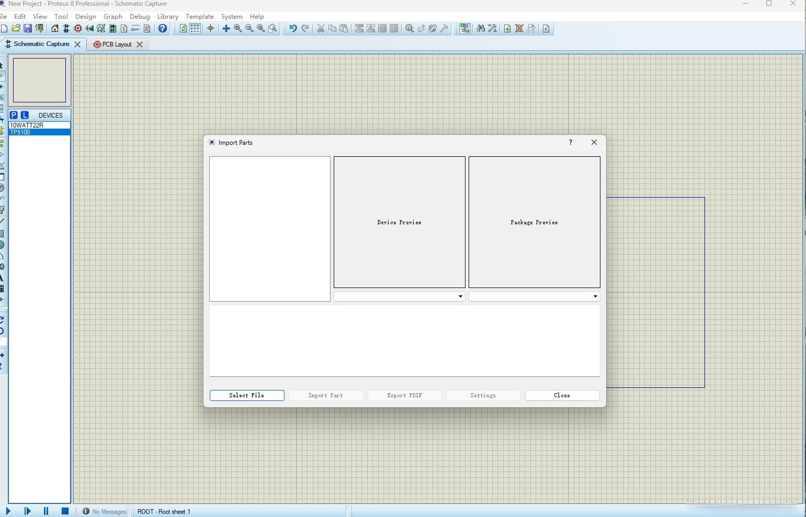Open the Edit menu
The height and width of the screenshot is (517, 806).
[x=20, y=16]
